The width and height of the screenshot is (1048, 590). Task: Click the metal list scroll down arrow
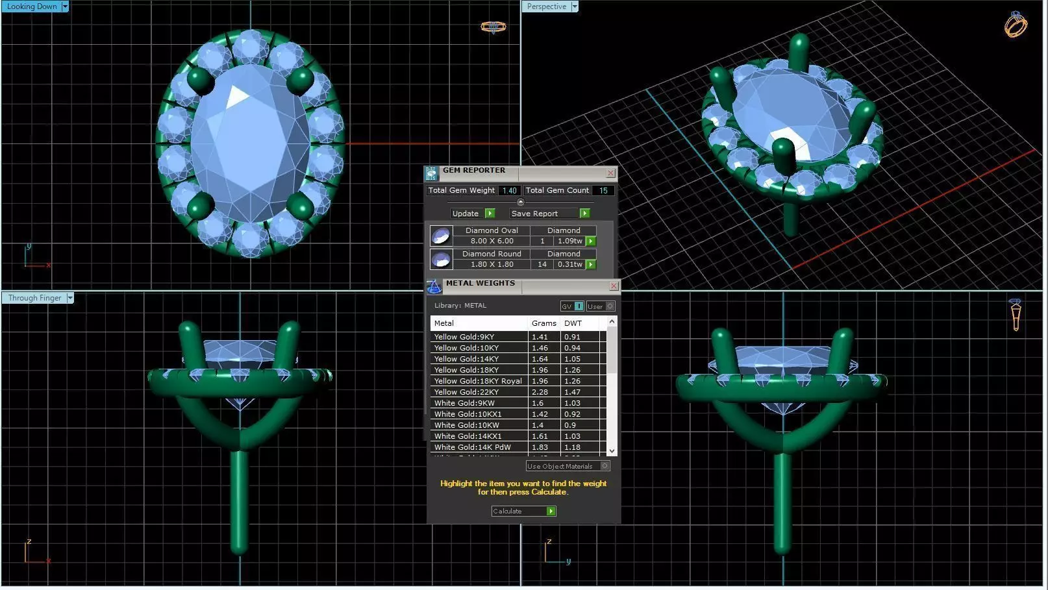pos(612,450)
